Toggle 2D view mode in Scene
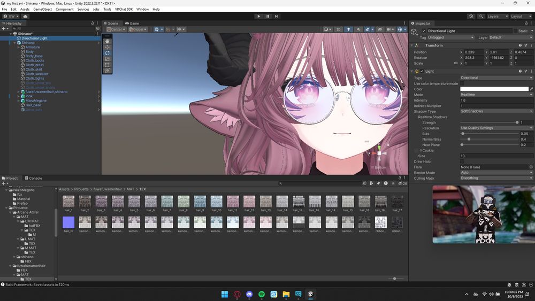 pos(338,29)
